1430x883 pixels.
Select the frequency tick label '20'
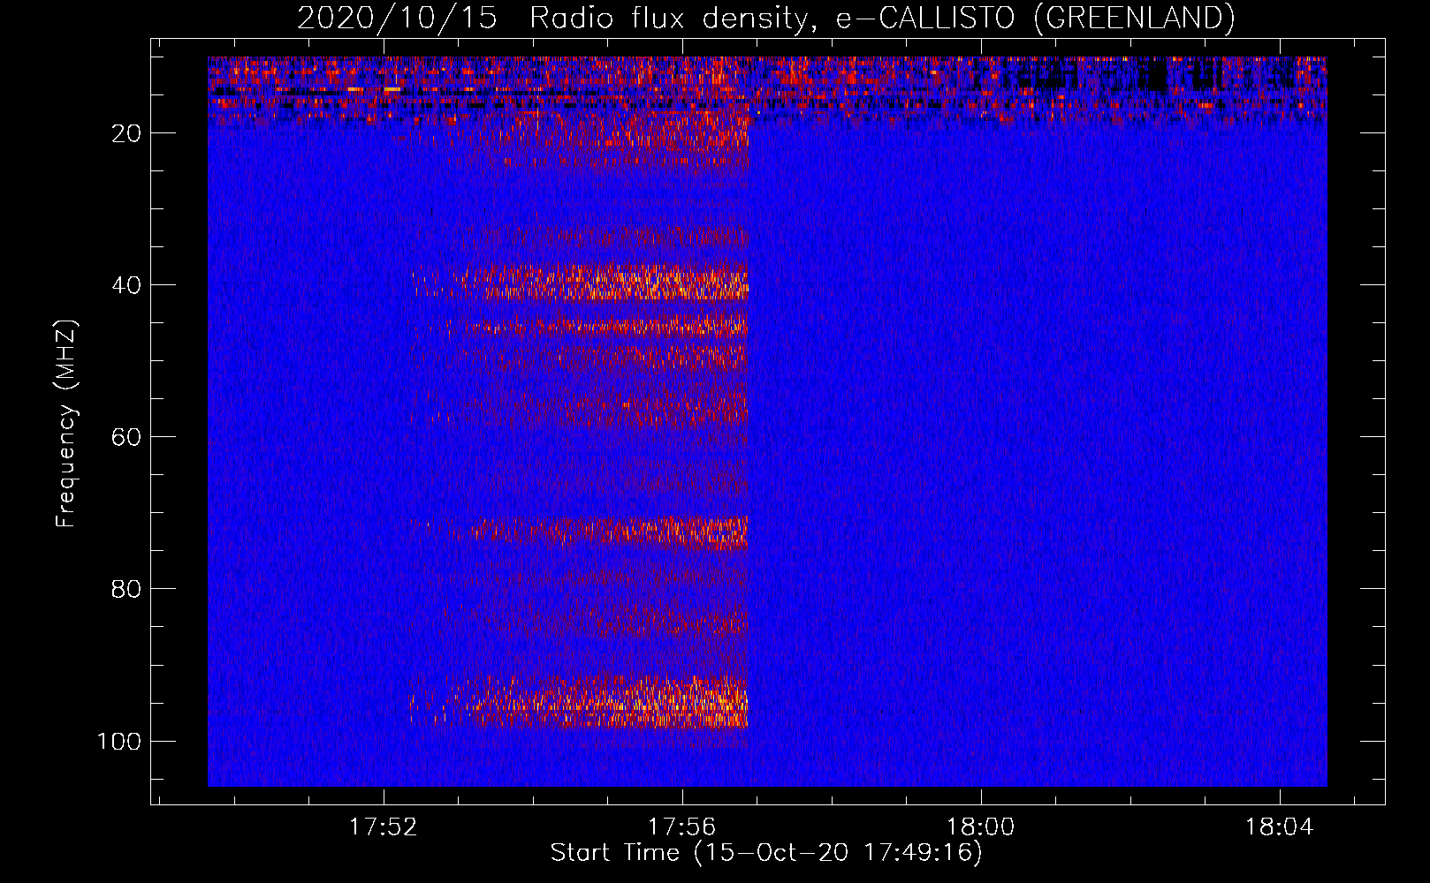(127, 133)
